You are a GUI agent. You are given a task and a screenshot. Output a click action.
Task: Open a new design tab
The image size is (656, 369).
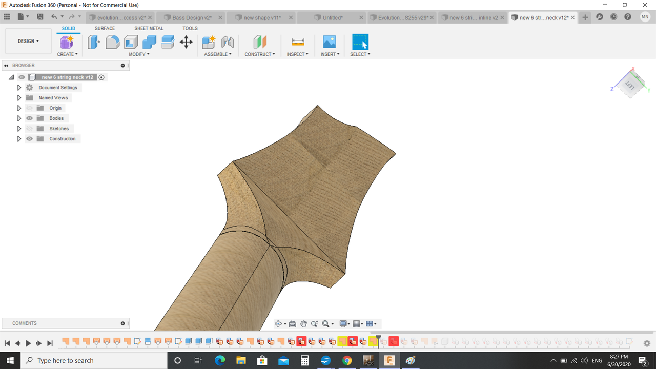point(585,17)
